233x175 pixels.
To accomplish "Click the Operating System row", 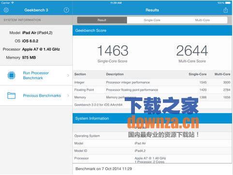I will click(152, 136).
